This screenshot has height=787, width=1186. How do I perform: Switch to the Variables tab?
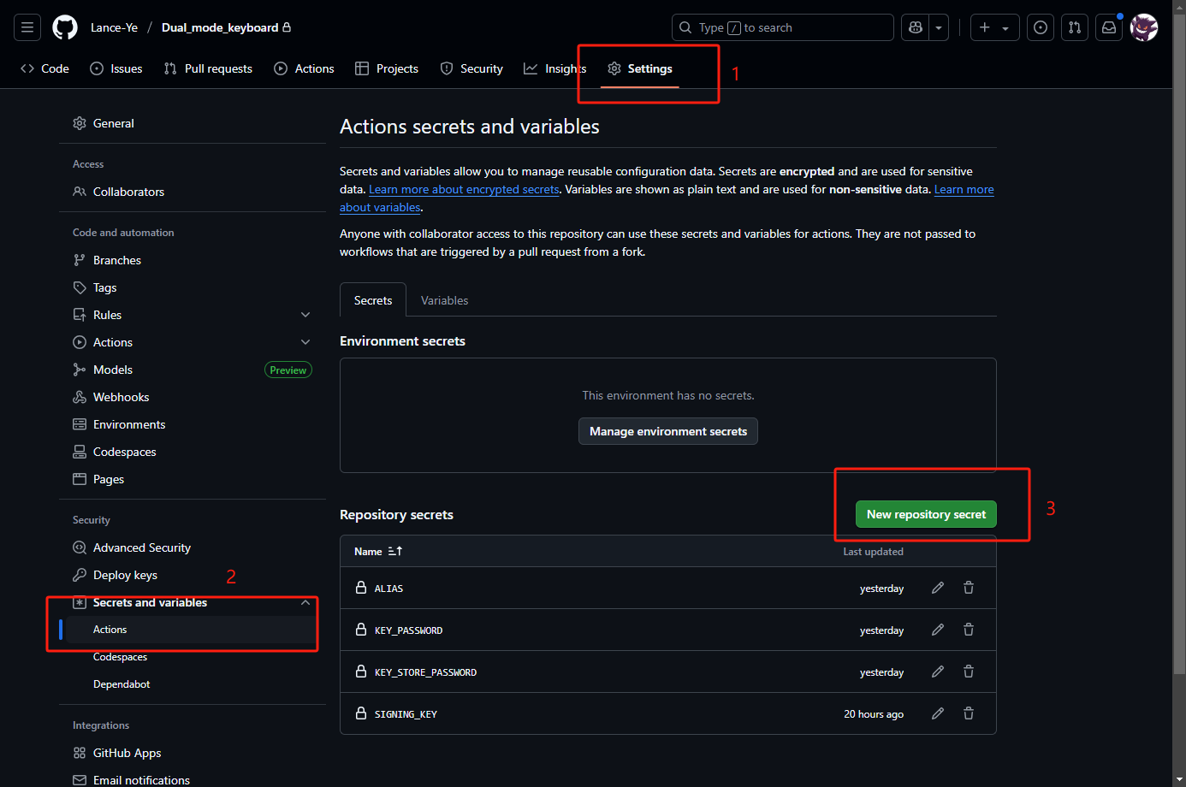(444, 300)
